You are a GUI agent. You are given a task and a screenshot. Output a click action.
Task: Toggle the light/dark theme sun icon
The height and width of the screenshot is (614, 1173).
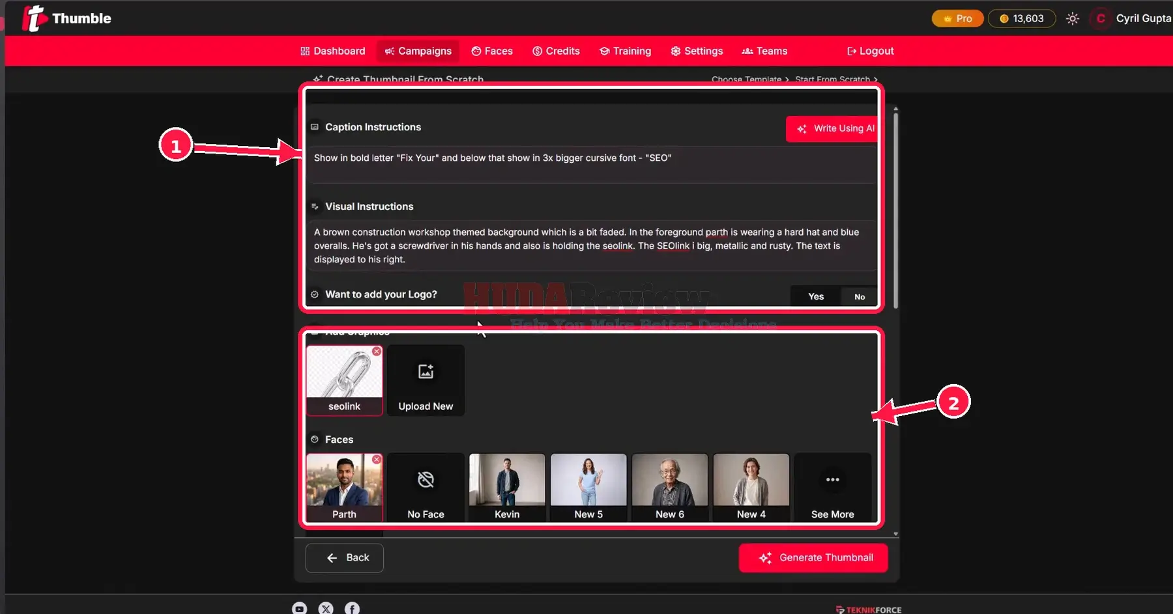point(1072,19)
